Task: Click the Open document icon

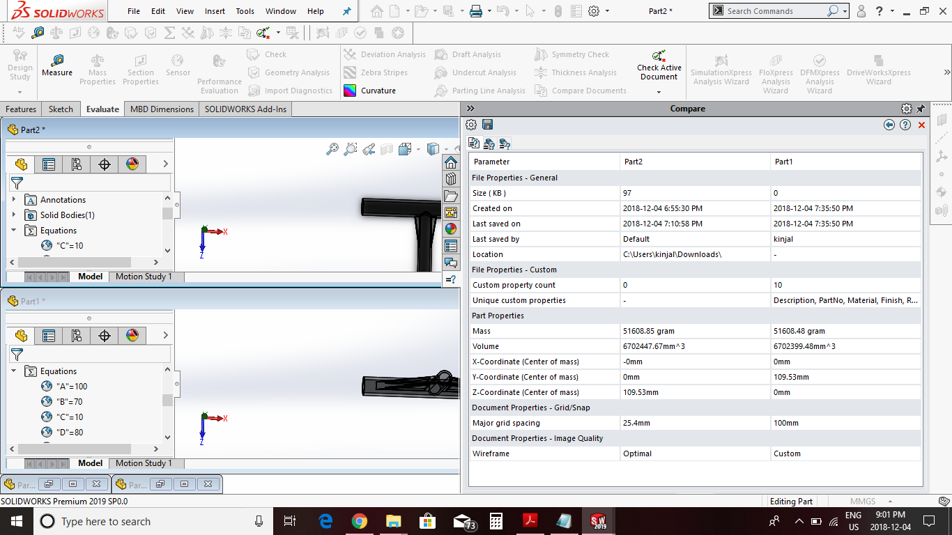Action: tap(420, 11)
